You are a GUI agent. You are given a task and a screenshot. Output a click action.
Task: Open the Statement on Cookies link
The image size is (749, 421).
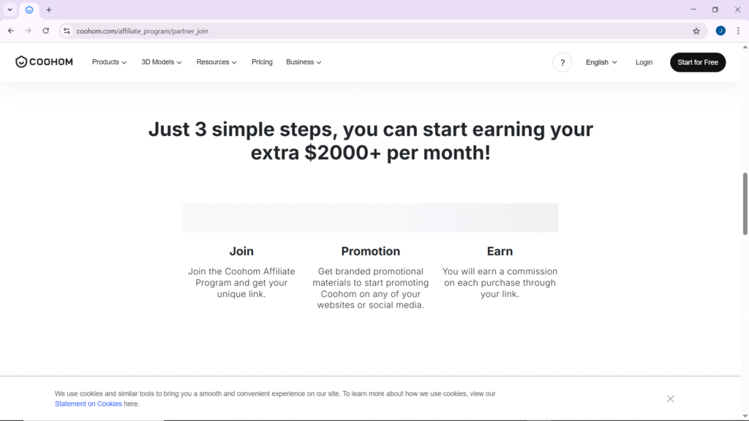89,403
